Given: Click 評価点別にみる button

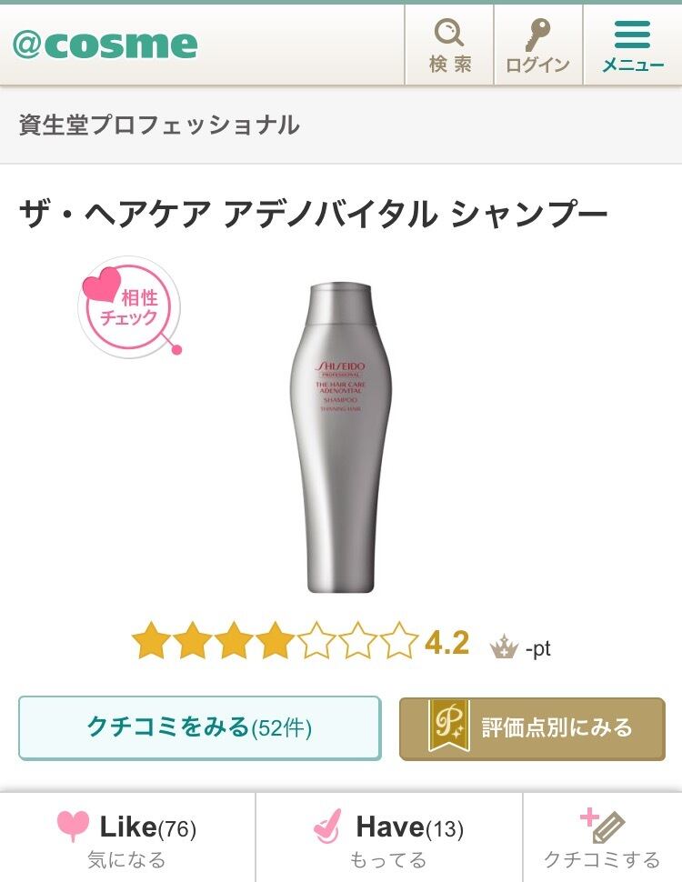Looking at the screenshot, I should click(532, 728).
